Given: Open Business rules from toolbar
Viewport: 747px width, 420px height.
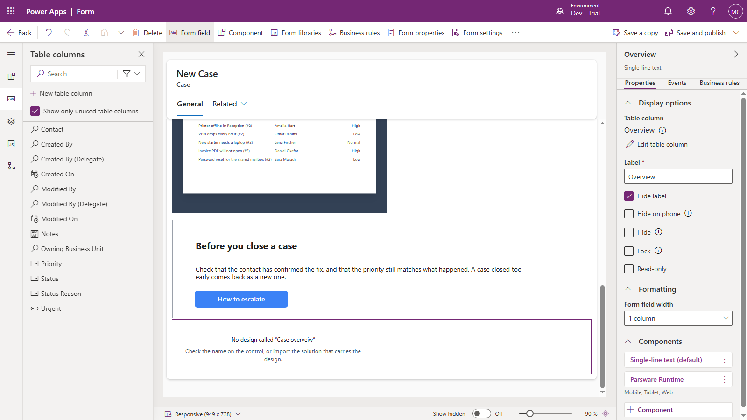Looking at the screenshot, I should (354, 33).
